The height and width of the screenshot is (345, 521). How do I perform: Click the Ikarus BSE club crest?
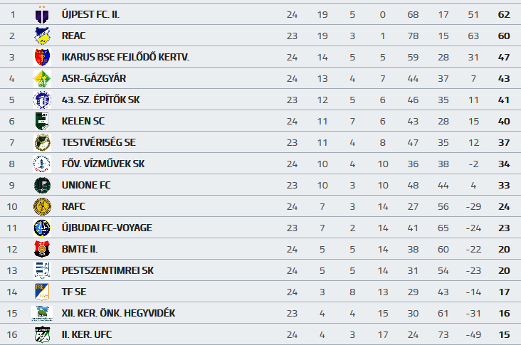[x=42, y=57]
